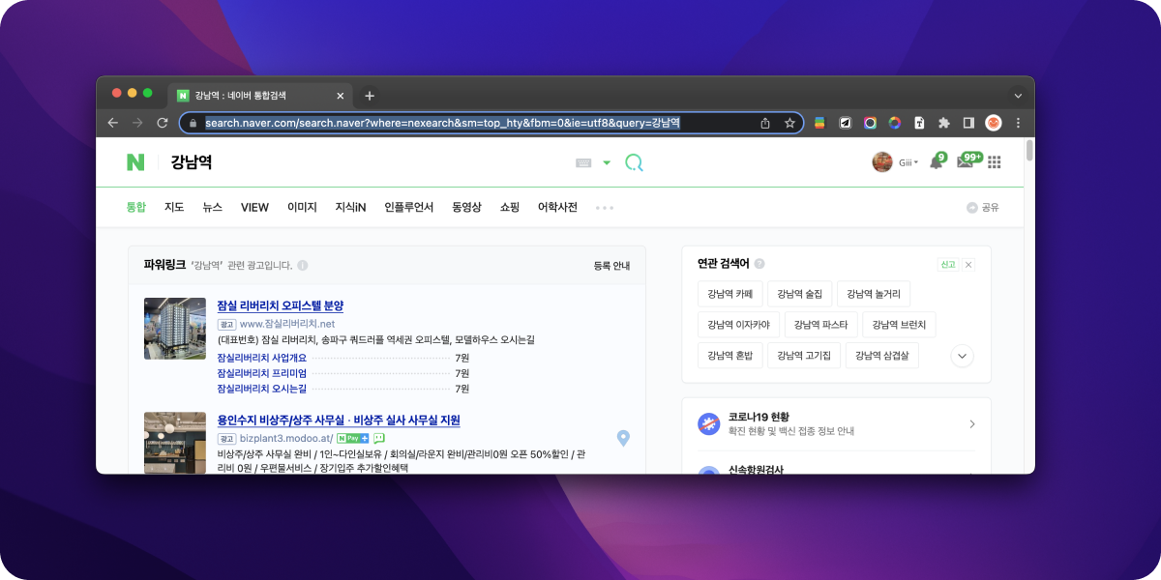Screen dimensions: 1161x580
Task: Open the mail icon showing 99+
Action: coord(967,161)
